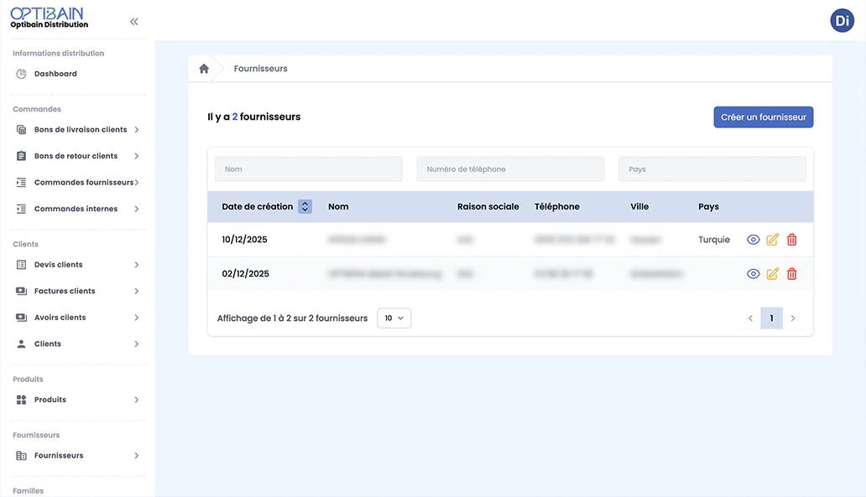The height and width of the screenshot is (497, 866).
Task: Expand Avoirs clients submenu
Action: [137, 318]
